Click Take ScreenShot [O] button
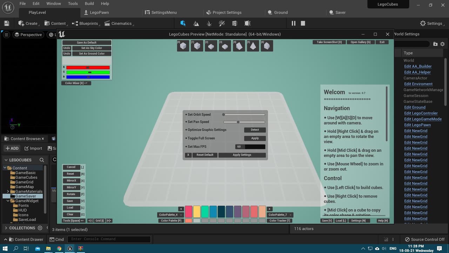 click(x=329, y=42)
